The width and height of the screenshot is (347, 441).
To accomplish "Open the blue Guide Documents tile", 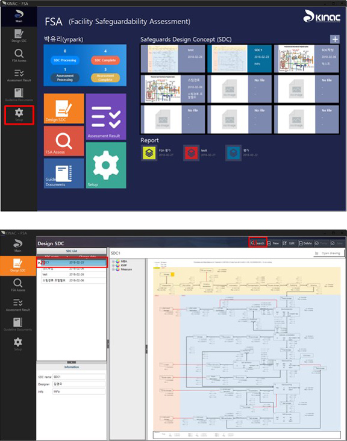I will (64, 174).
